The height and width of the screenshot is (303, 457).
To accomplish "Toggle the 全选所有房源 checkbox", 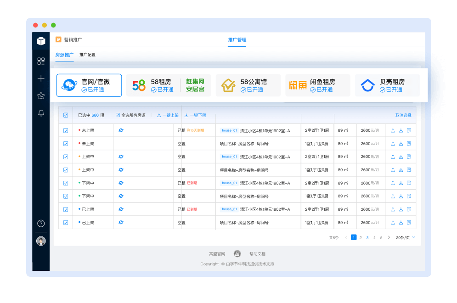I will click(118, 115).
